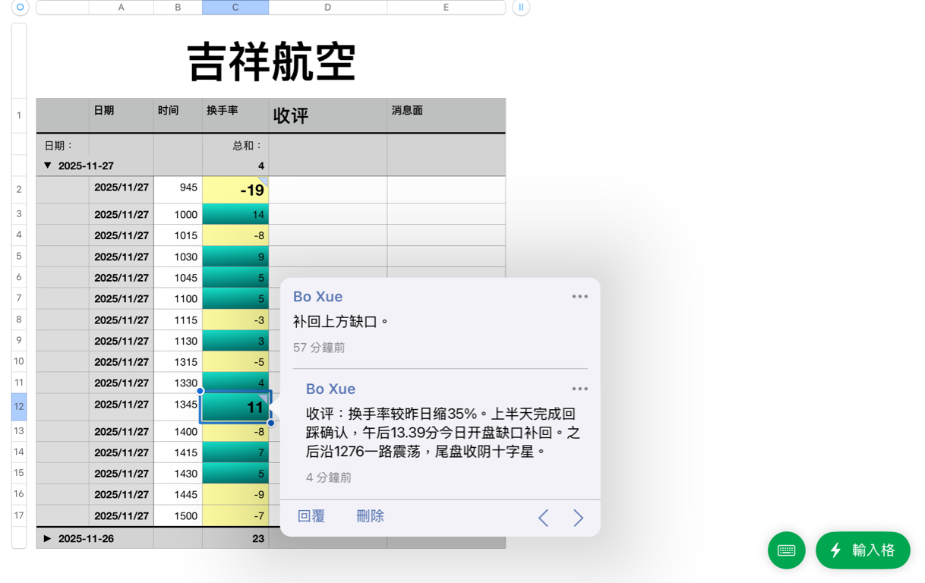Screen dimensions: 925x583
Task: Select column E header
Action: tap(446, 8)
